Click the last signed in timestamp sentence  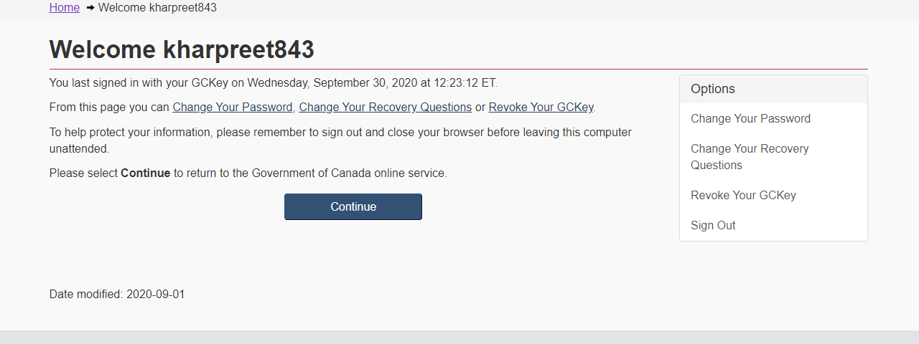pyautogui.click(x=273, y=83)
